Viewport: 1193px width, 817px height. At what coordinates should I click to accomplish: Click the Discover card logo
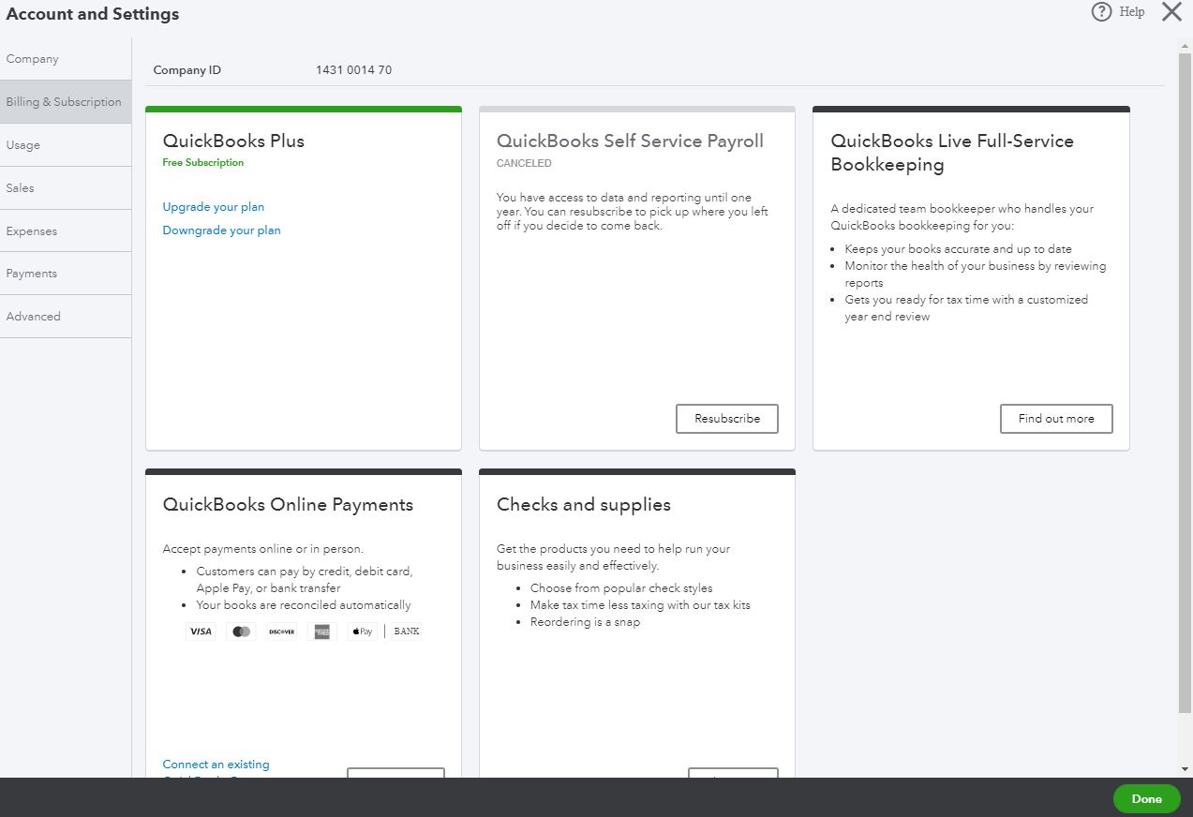pyautogui.click(x=282, y=631)
